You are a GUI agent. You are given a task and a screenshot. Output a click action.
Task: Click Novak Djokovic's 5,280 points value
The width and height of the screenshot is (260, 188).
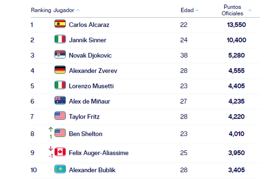click(x=236, y=55)
